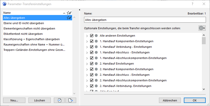This screenshot has width=210, height=106.
Task: Click the Neu... button
Action: point(14,100)
